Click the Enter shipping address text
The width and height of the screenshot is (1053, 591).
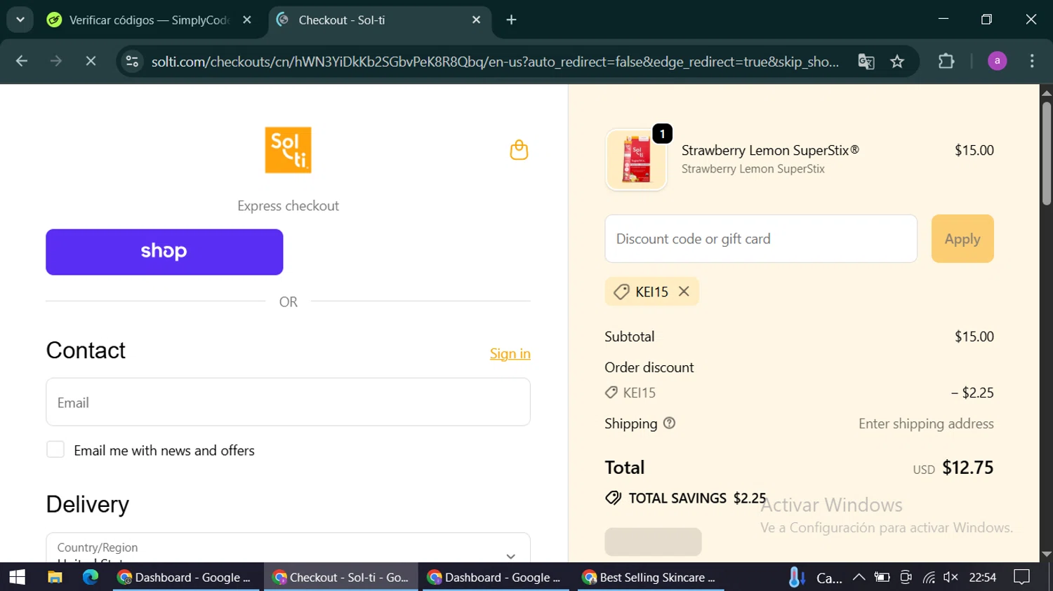point(926,423)
